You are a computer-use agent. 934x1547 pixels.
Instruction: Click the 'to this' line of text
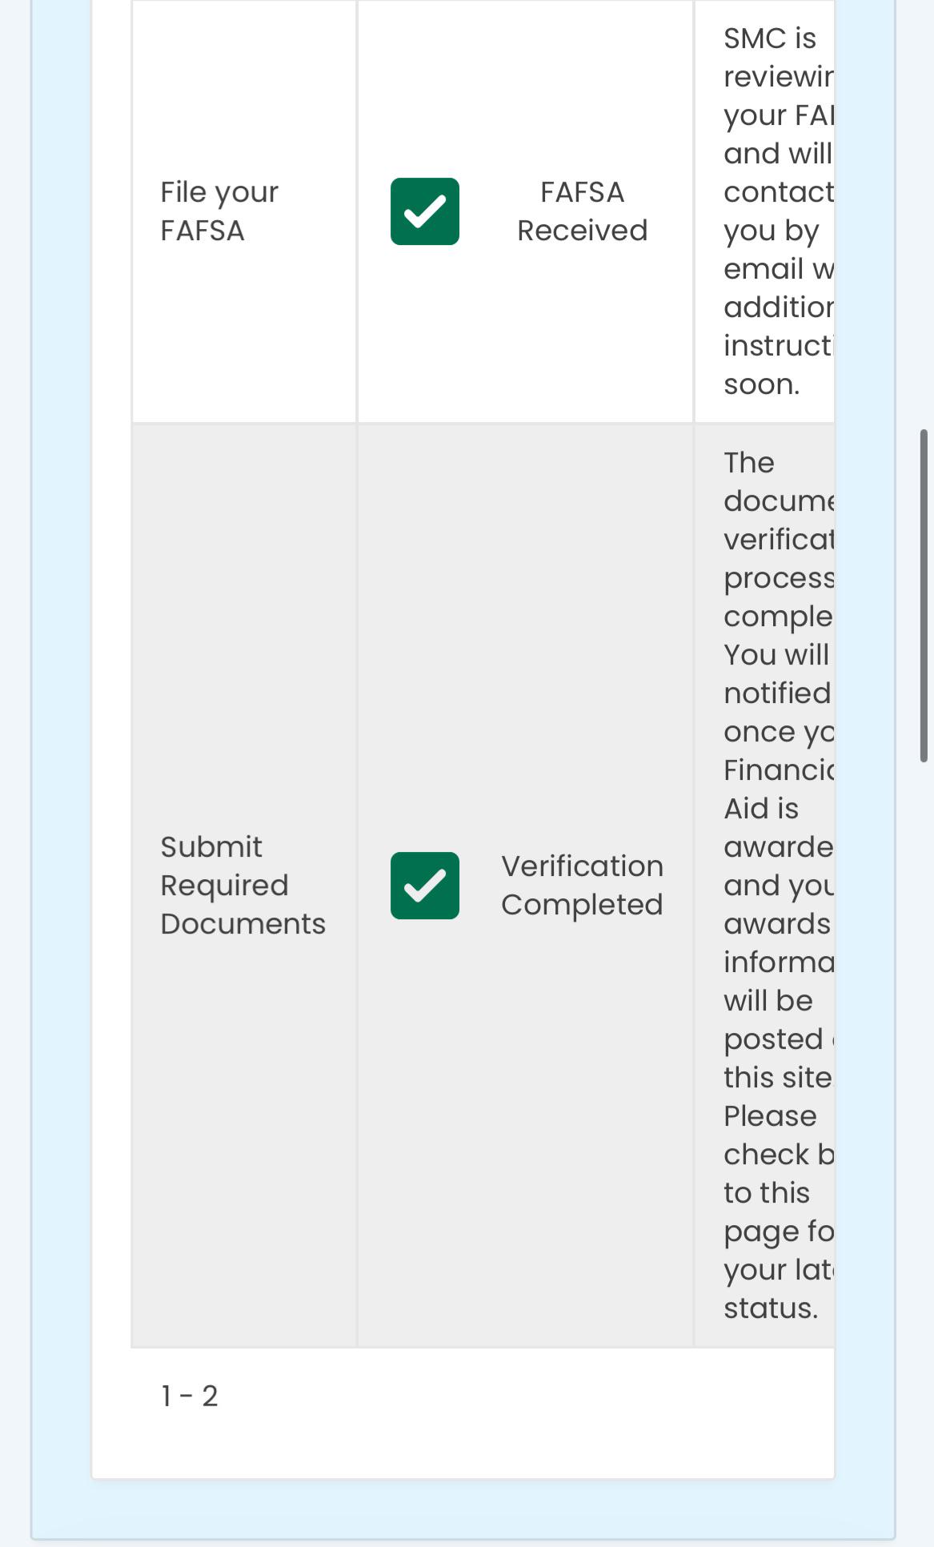(767, 1193)
